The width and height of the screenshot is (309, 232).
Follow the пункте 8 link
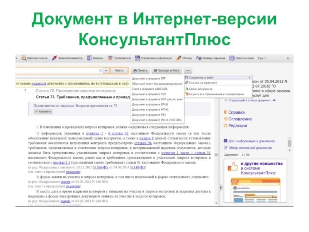pyautogui.click(x=146, y=138)
